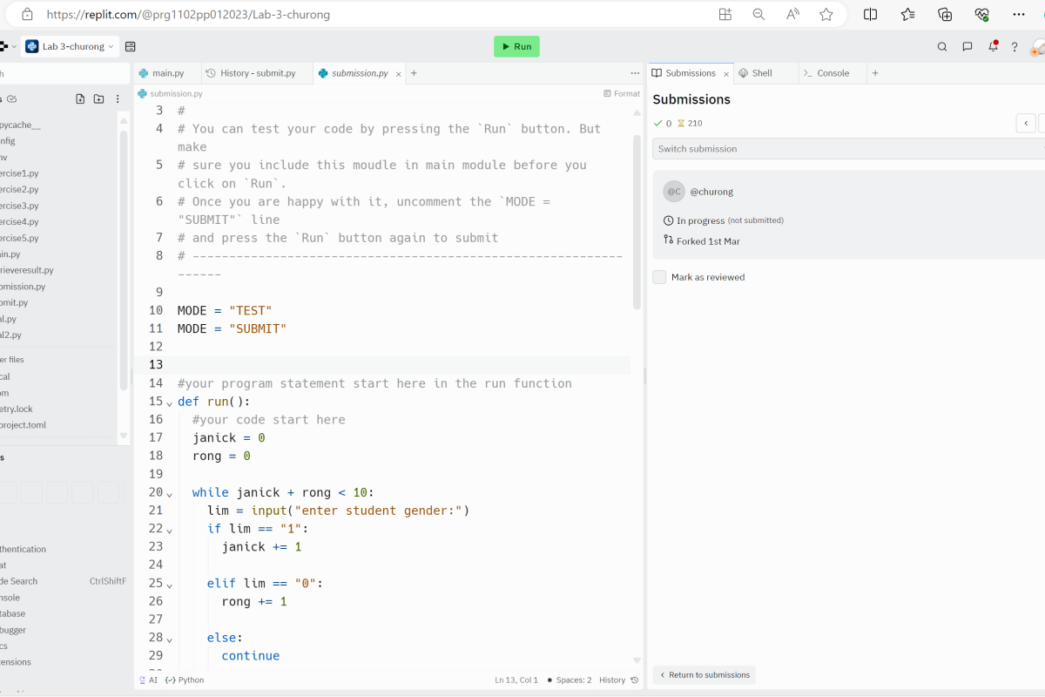This screenshot has width=1045, height=697.
Task: Open the browser Collections icon
Action: point(945,15)
